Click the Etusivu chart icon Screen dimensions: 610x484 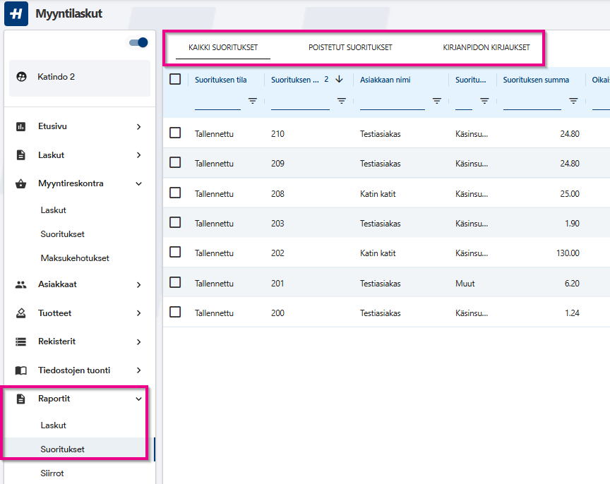[x=20, y=126]
